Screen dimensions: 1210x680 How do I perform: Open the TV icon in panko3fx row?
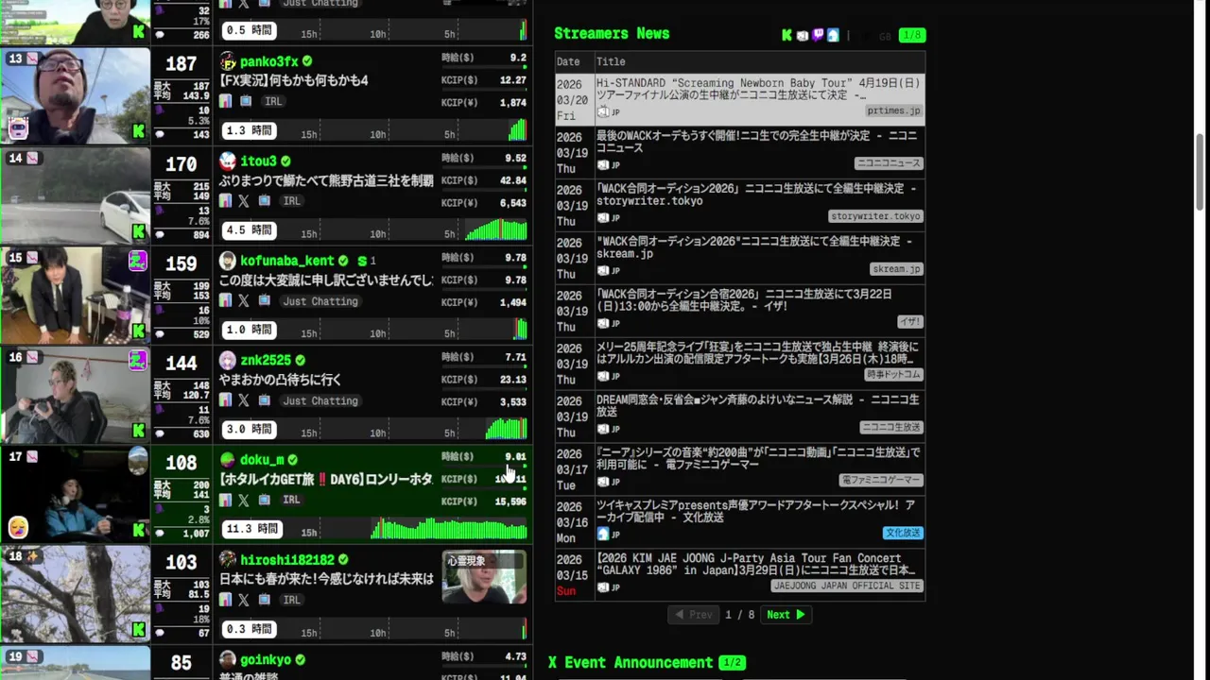(246, 101)
